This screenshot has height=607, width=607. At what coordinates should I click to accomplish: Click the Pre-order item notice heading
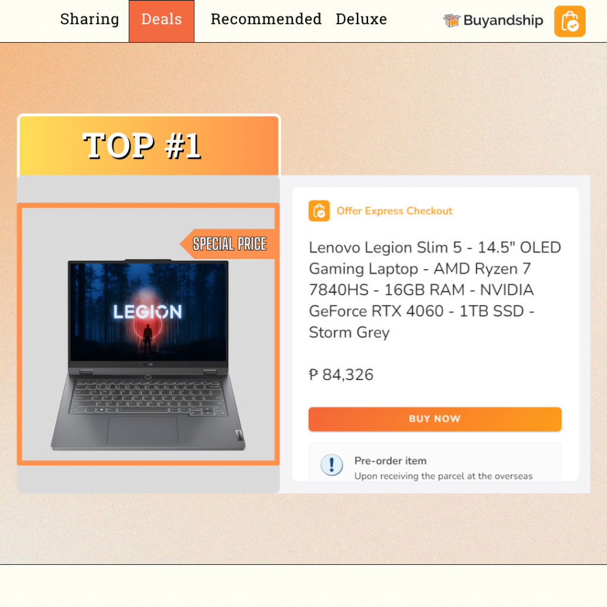click(x=390, y=461)
